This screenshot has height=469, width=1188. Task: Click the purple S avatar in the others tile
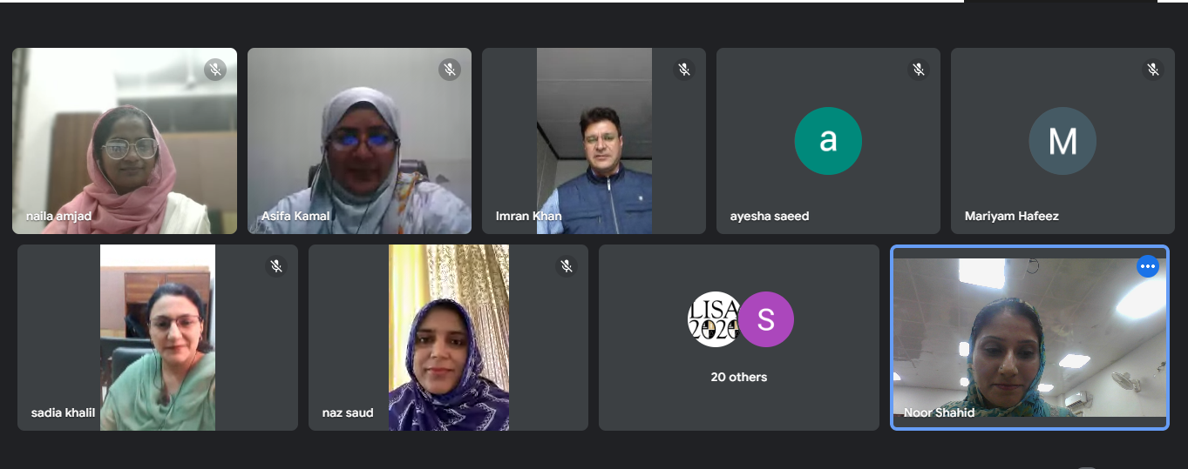(x=766, y=319)
